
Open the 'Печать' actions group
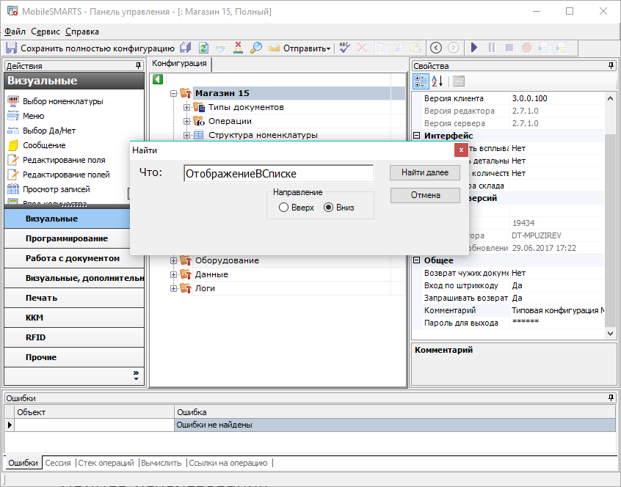73,298
